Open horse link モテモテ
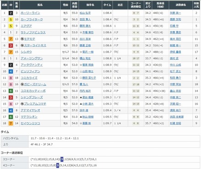This screenshot has width=201, height=169. click(29, 39)
